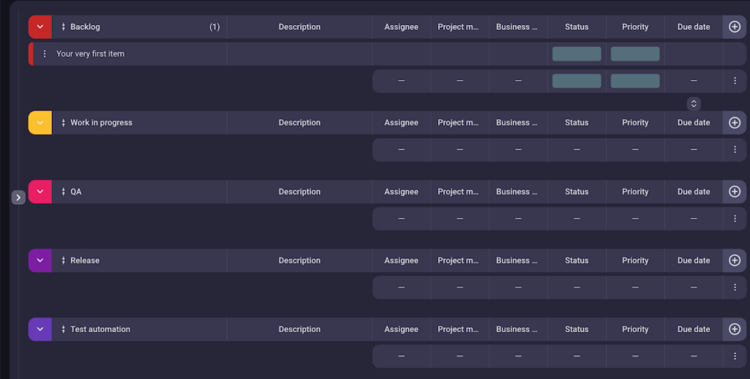
Task: Click the Priority cell of 'Your very first item'
Action: [x=635, y=54]
